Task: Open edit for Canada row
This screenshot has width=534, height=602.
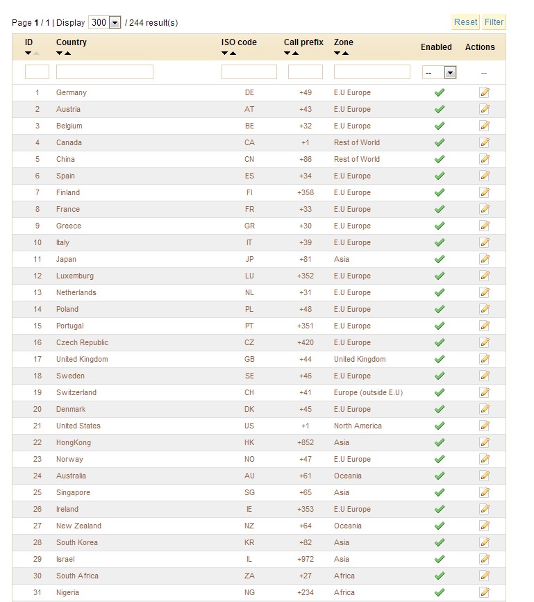Action: (x=484, y=142)
